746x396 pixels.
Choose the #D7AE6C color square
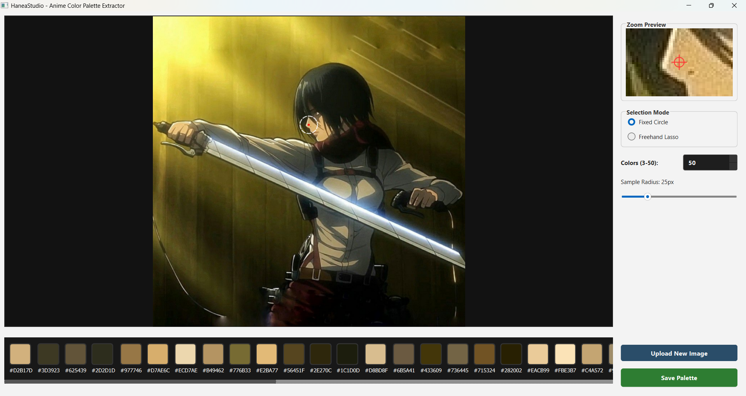tap(158, 354)
